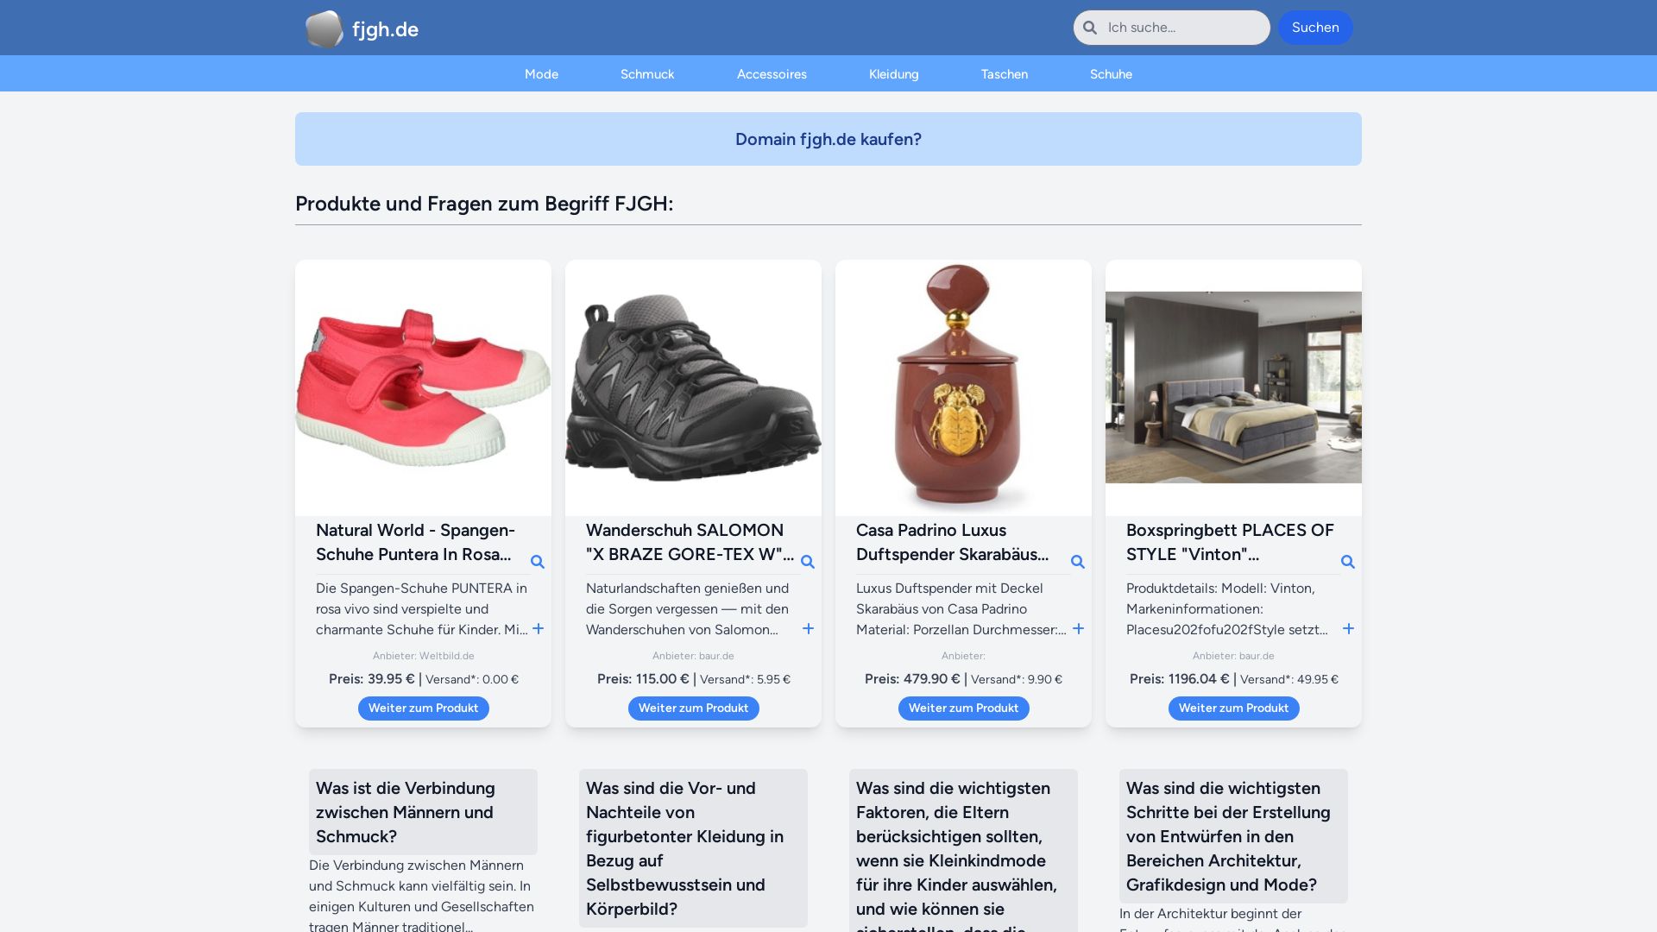Select the Accessoires category
1657x932 pixels.
[772, 74]
